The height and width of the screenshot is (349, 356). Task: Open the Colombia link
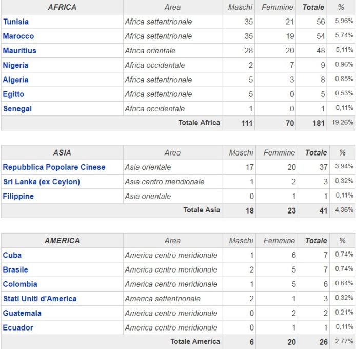20,284
